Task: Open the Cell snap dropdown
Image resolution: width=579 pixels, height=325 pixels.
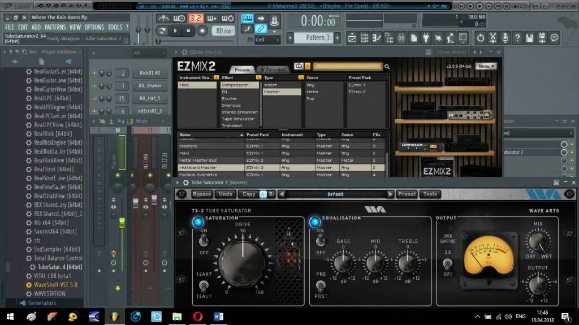Action: click(267, 40)
